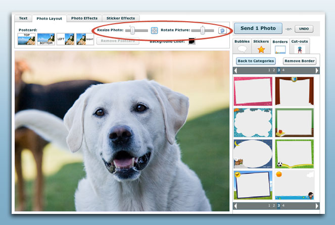Viewport: 335px width, 225px height.
Task: Select page 4 in the top pager
Action: click(x=283, y=70)
